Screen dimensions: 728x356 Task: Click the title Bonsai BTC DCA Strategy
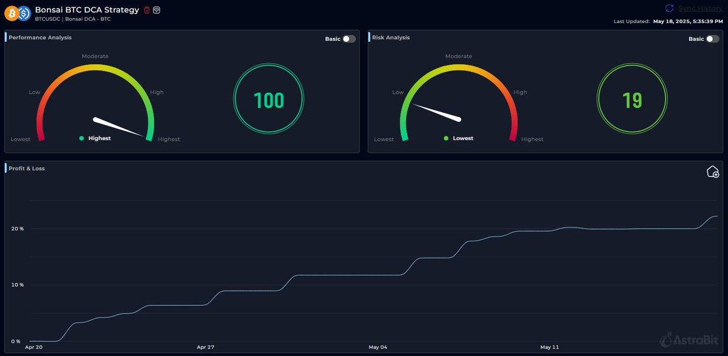tap(87, 10)
